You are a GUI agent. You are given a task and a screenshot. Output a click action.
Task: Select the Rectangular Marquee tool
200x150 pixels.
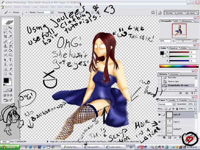[x=5, y=28]
